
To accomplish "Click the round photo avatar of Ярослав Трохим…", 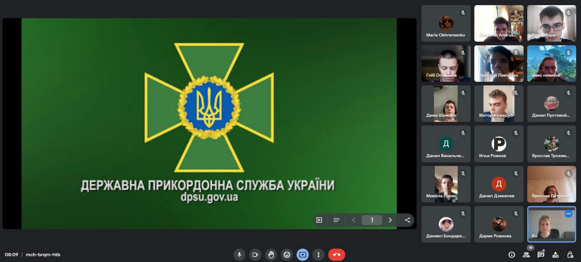I will click(x=552, y=144).
